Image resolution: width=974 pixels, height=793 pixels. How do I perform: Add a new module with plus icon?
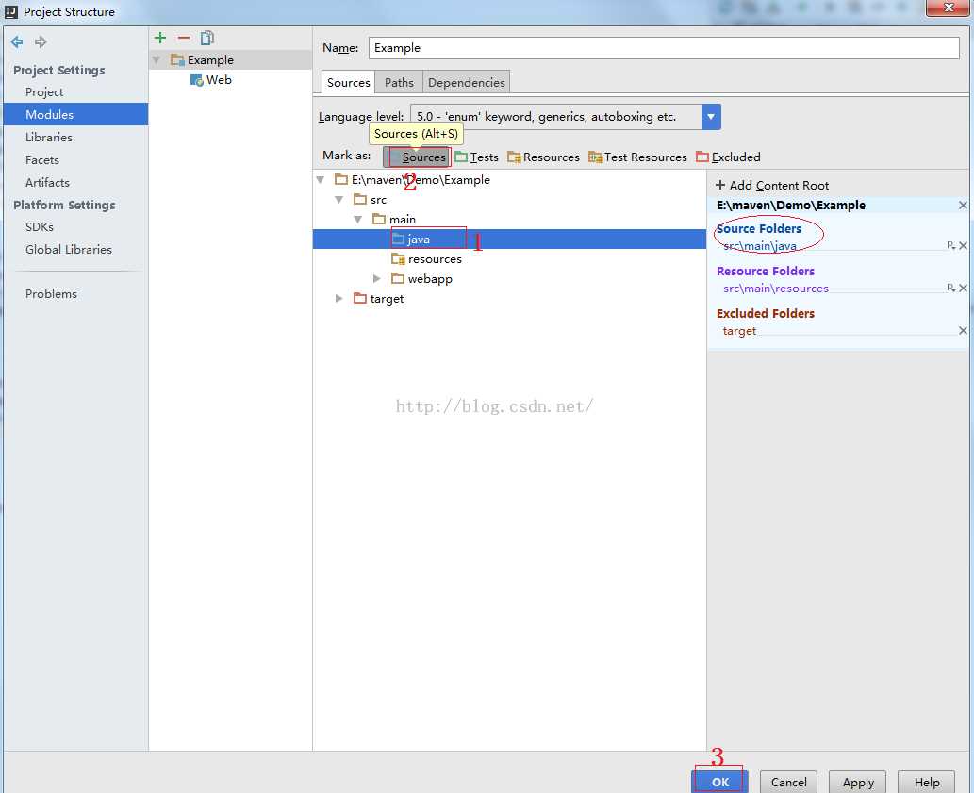tap(160, 38)
